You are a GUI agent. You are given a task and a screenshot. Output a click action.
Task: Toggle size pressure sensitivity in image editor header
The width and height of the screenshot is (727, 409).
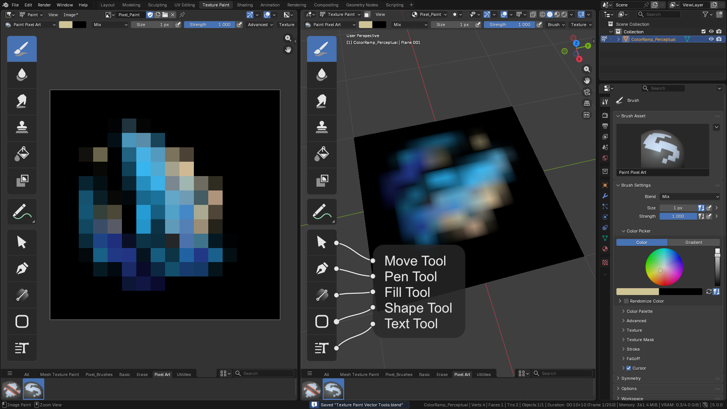178,25
